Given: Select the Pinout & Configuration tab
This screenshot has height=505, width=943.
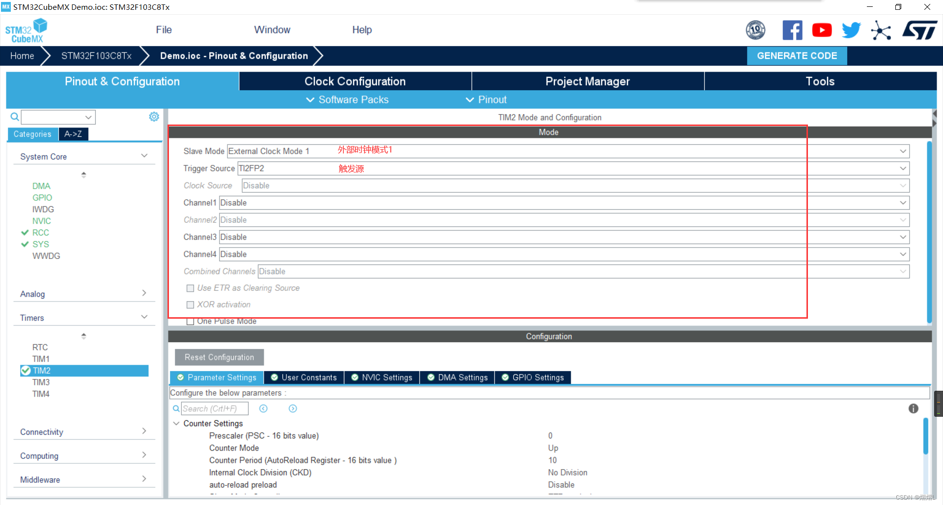Looking at the screenshot, I should [122, 81].
